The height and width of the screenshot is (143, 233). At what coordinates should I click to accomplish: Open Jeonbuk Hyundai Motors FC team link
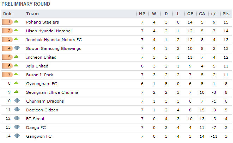tap(54, 39)
